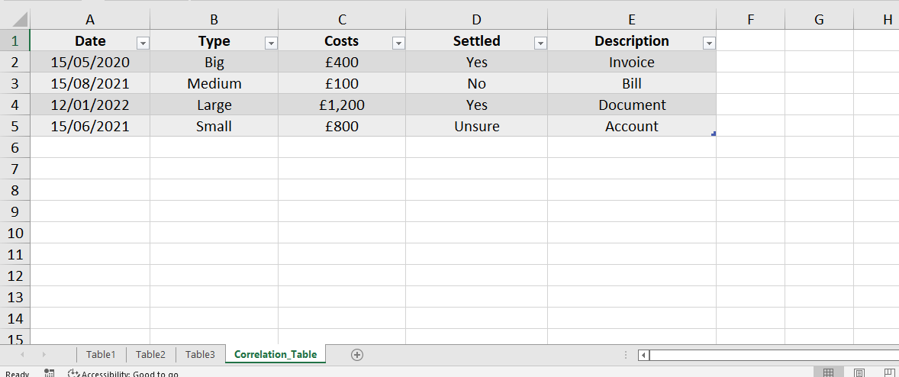Open the Settled column filter arrow
899x377 pixels.
(x=540, y=43)
